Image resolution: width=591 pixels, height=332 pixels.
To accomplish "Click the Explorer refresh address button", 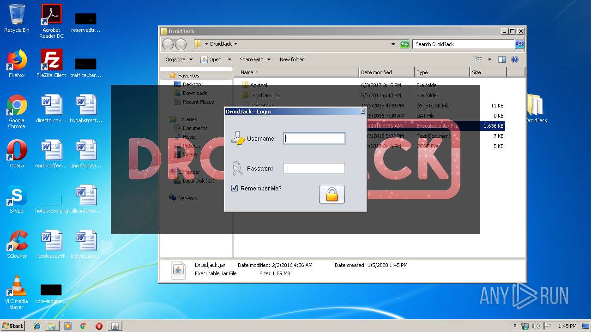I will coord(404,44).
